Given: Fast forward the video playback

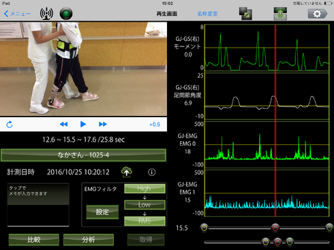Looking at the screenshot, I should [103, 124].
